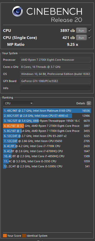Select the Ryzen 7 2700X ranking entry

(47, 126)
